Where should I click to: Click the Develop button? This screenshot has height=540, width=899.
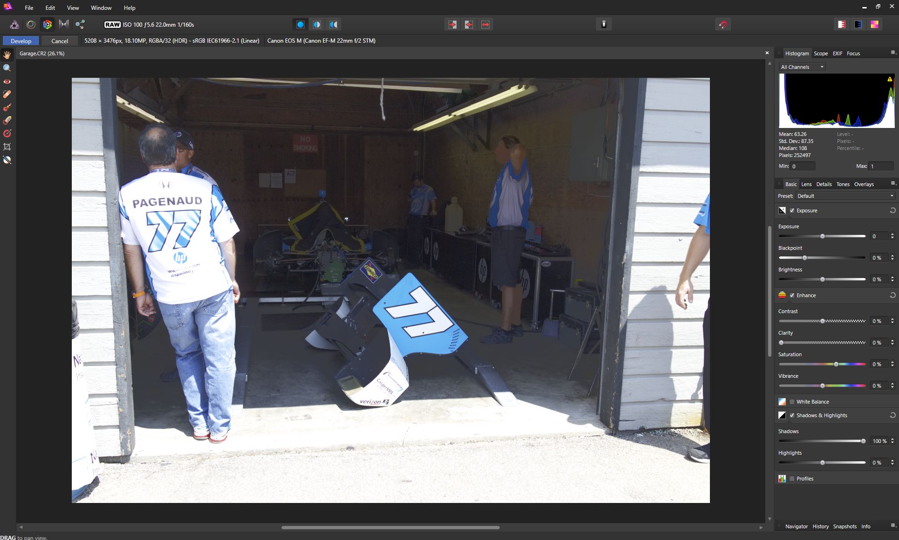(x=21, y=41)
